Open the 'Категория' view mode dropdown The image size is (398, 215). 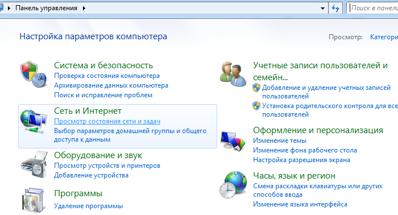(x=384, y=37)
